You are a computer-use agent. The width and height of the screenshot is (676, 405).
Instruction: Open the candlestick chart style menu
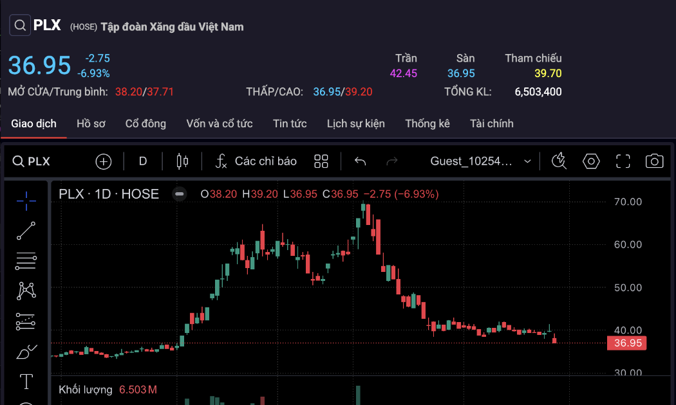click(182, 161)
